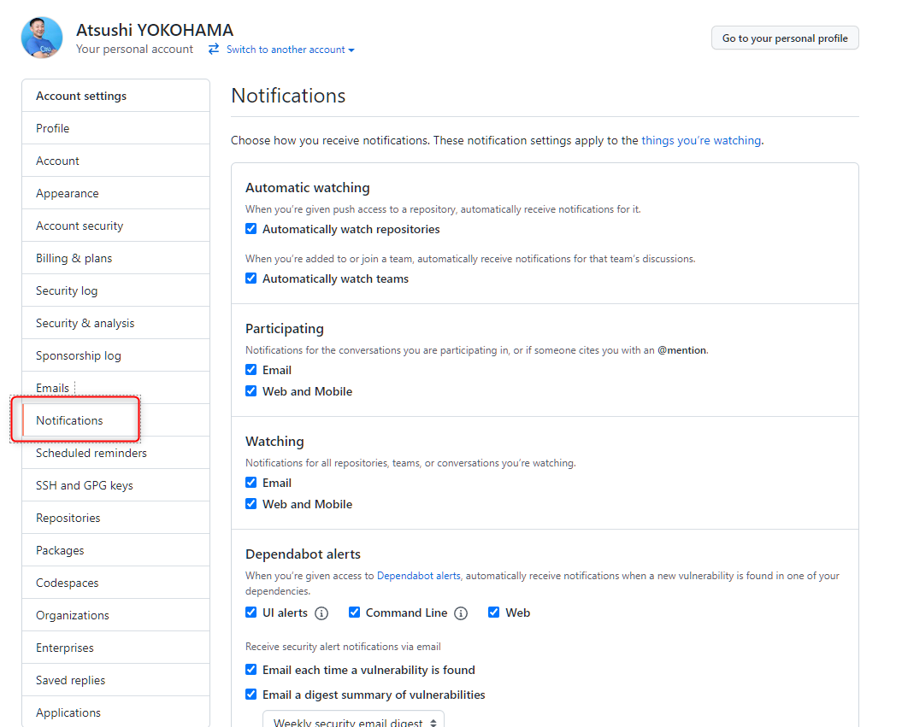The image size is (902, 727).
Task: Select Security log in sidebar
Action: (x=115, y=290)
